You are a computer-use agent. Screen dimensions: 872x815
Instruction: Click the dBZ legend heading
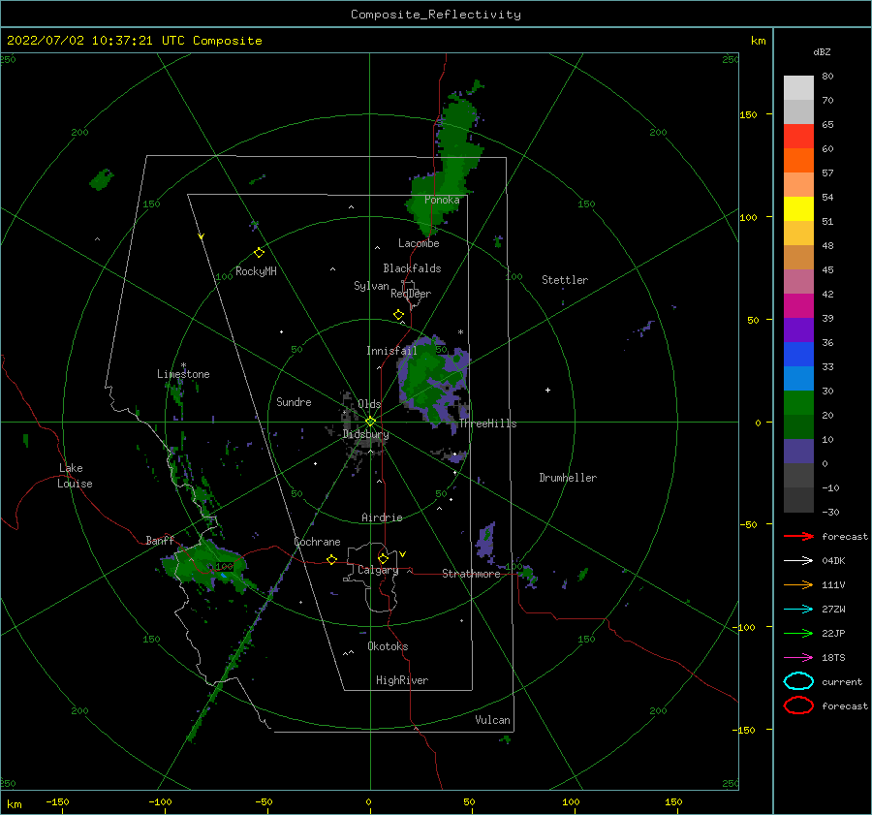click(822, 51)
